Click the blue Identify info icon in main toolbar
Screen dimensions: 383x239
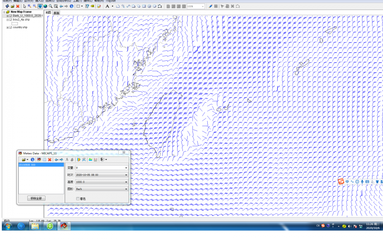[71, 7]
